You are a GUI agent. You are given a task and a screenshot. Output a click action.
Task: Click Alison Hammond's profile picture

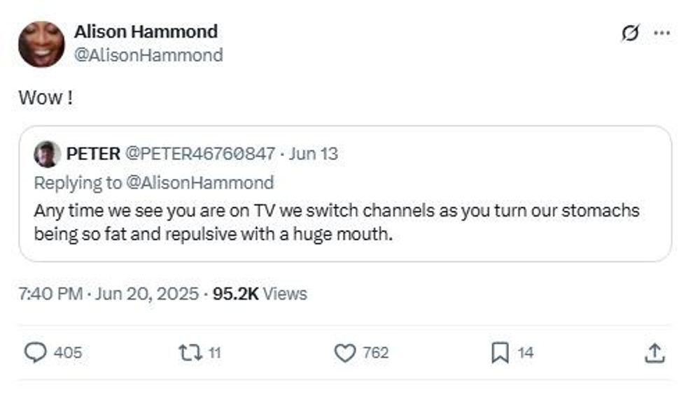click(x=41, y=43)
